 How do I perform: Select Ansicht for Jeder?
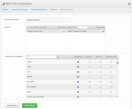100,62
